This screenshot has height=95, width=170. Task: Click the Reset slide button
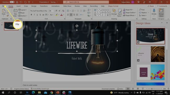pos(21,13)
